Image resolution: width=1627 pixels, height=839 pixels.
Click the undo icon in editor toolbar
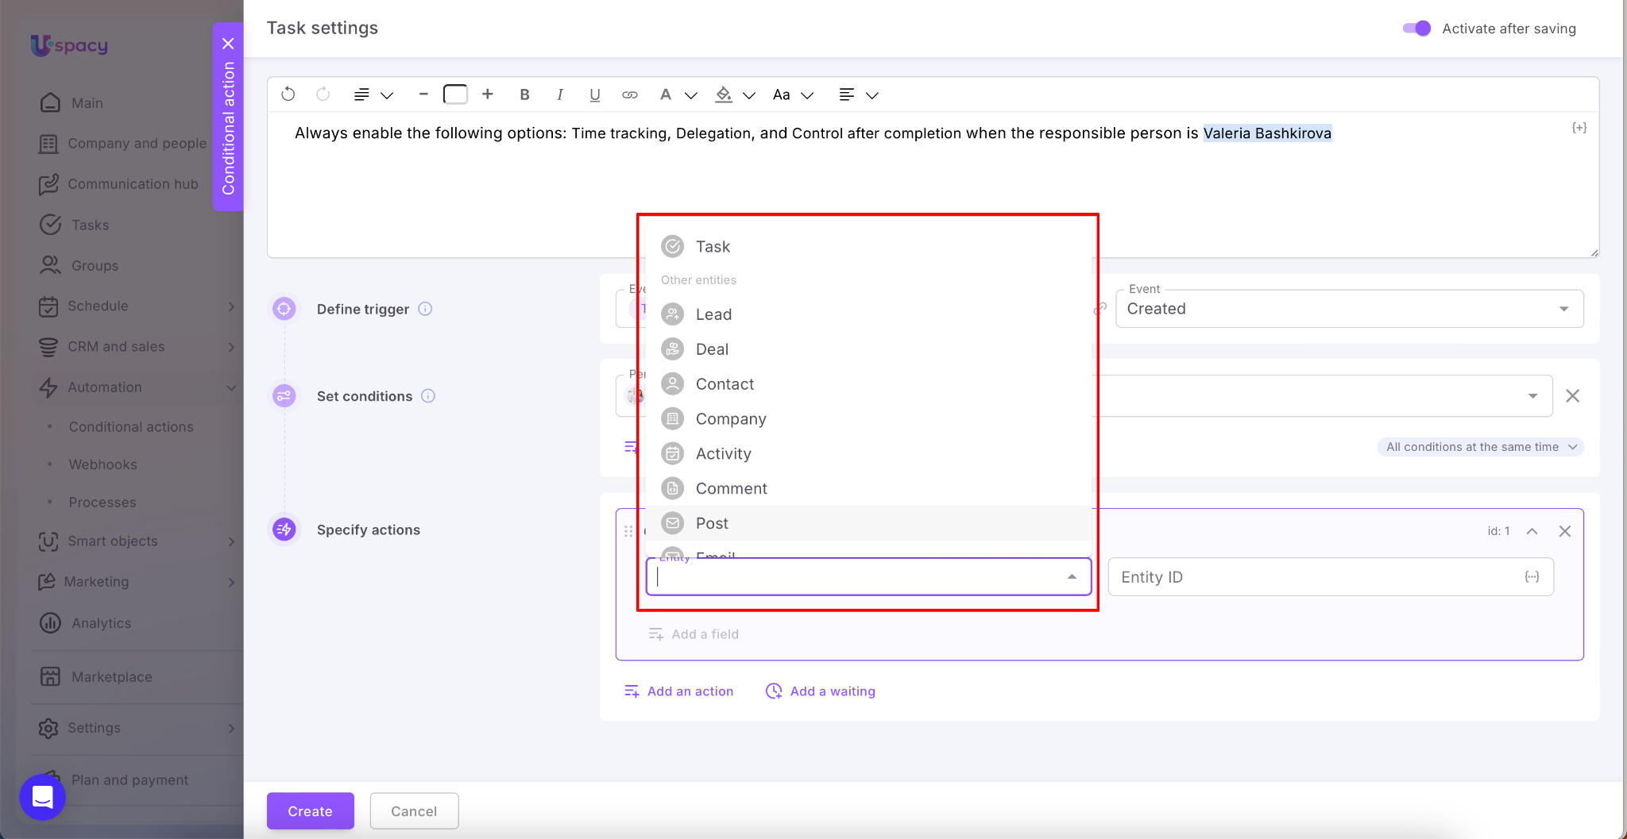tap(288, 94)
